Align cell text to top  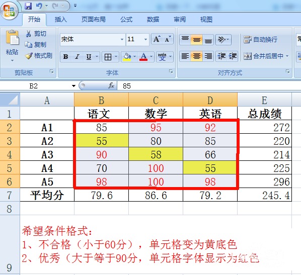point(185,40)
